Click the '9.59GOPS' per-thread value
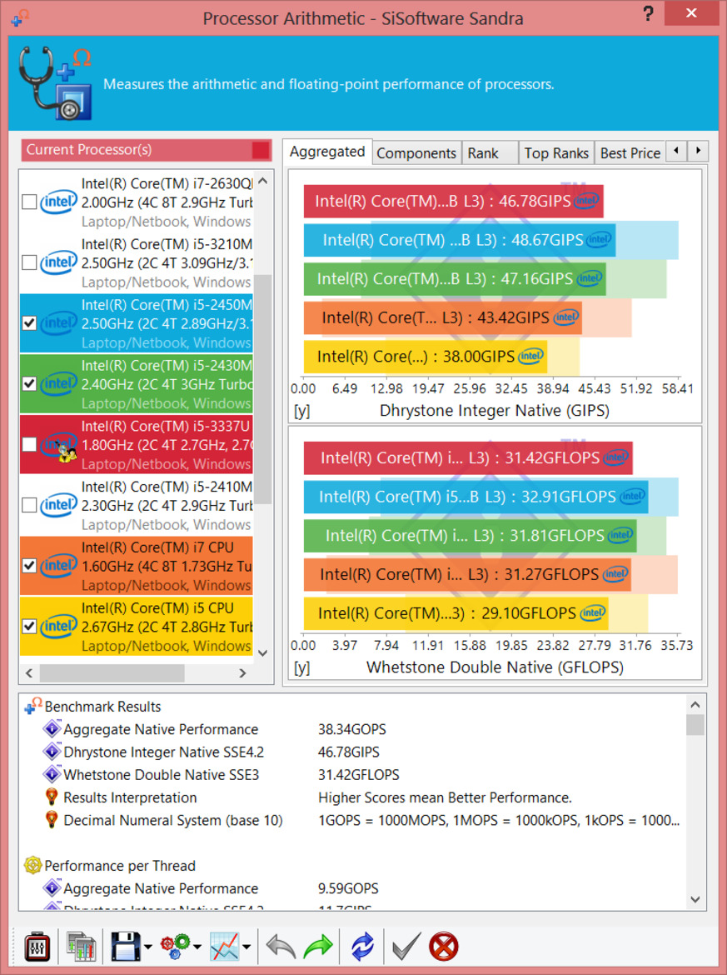727x975 pixels. point(348,888)
